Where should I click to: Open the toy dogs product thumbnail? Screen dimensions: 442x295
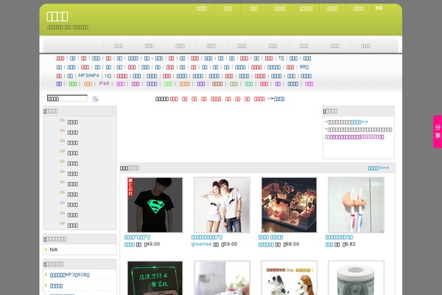(289, 278)
